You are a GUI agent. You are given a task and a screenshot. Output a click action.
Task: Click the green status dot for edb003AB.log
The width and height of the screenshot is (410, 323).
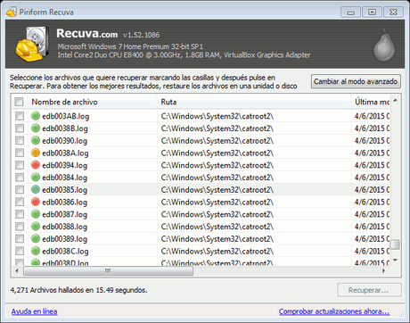click(36, 116)
